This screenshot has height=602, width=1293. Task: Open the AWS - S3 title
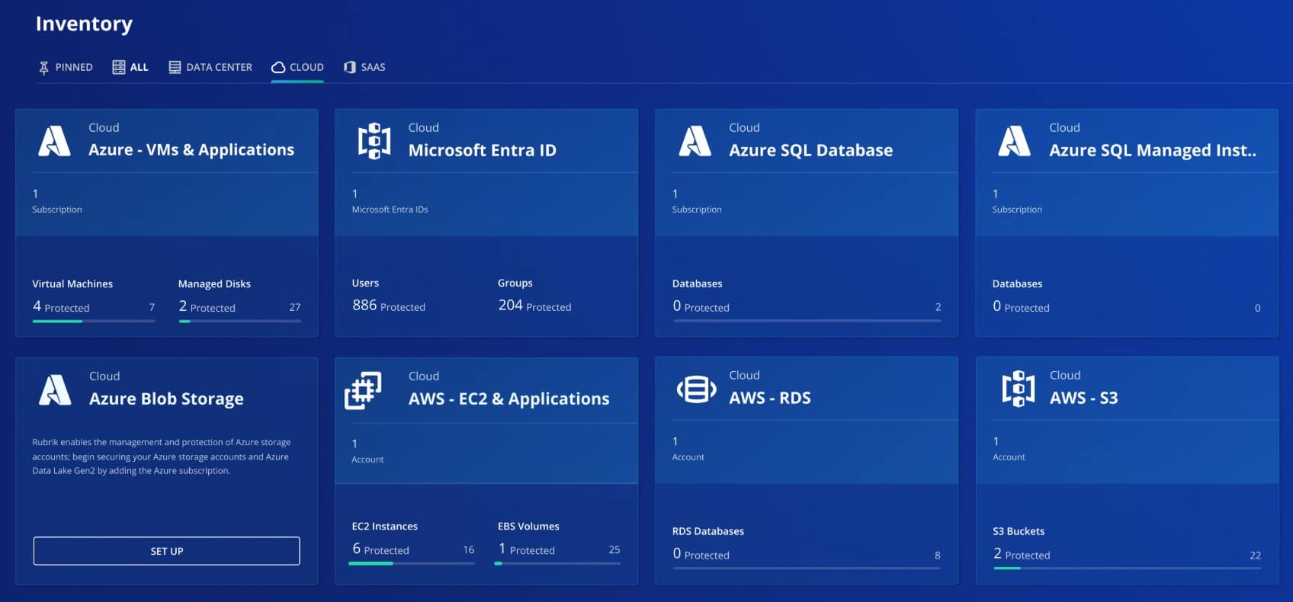click(1084, 398)
